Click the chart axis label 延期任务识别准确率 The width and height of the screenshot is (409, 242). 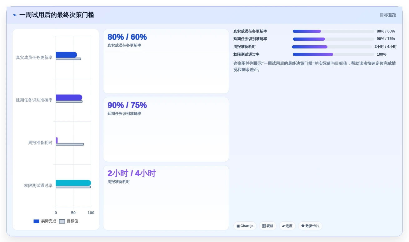[34, 100]
